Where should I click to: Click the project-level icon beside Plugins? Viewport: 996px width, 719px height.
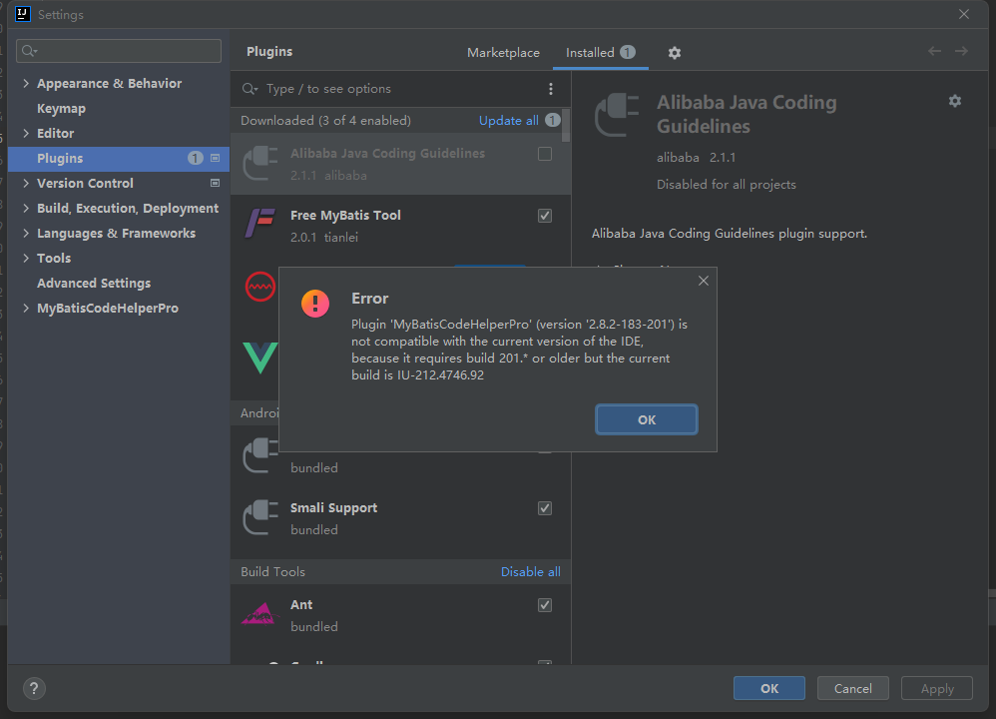tap(216, 158)
